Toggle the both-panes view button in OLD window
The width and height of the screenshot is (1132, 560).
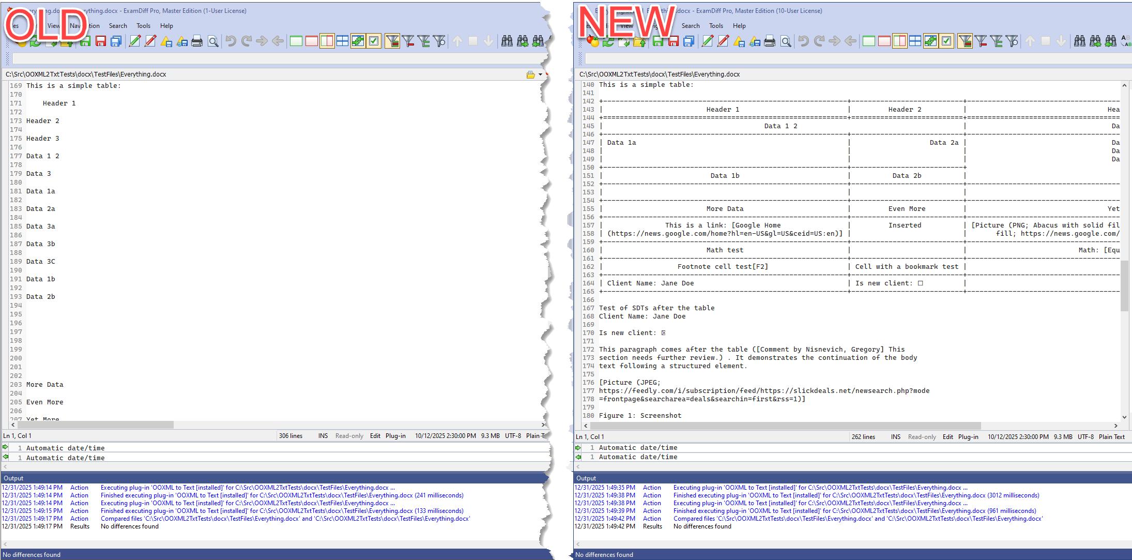click(x=327, y=41)
